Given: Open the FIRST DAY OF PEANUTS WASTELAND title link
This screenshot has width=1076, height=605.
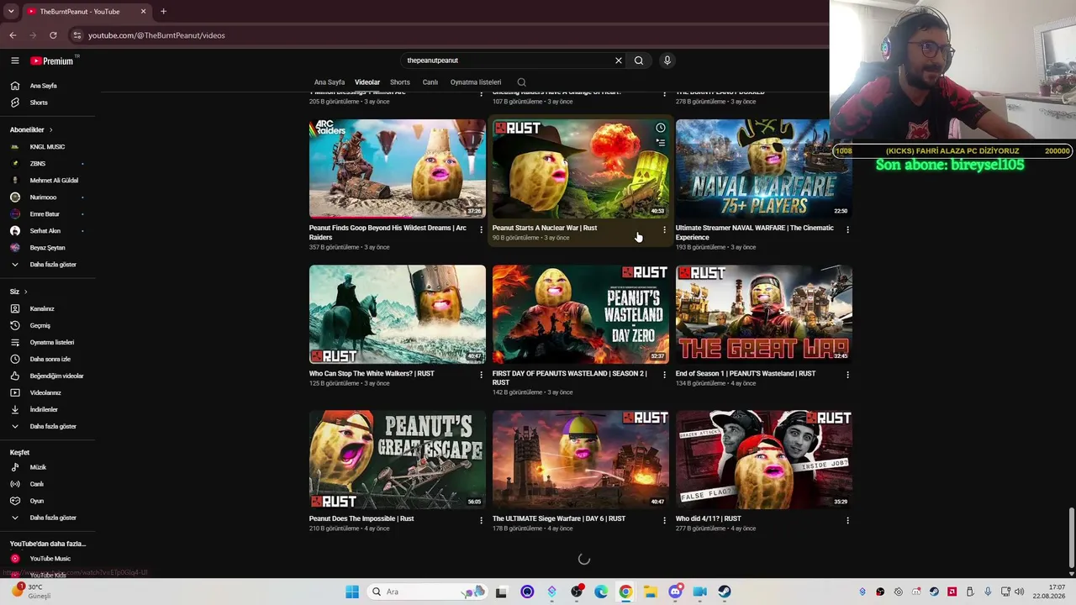Looking at the screenshot, I should pyautogui.click(x=570, y=377).
